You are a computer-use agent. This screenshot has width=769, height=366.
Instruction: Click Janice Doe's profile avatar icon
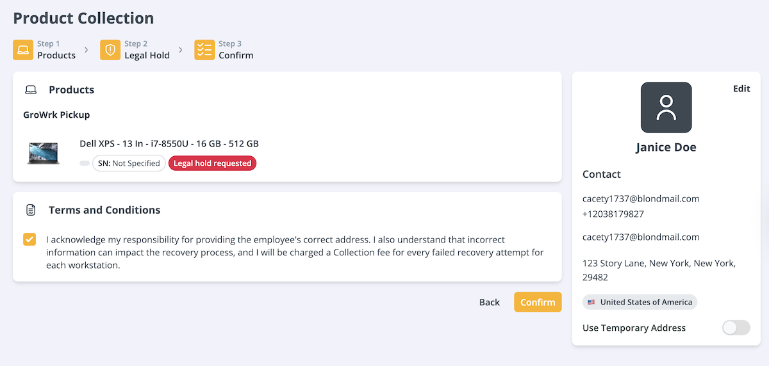point(666,107)
